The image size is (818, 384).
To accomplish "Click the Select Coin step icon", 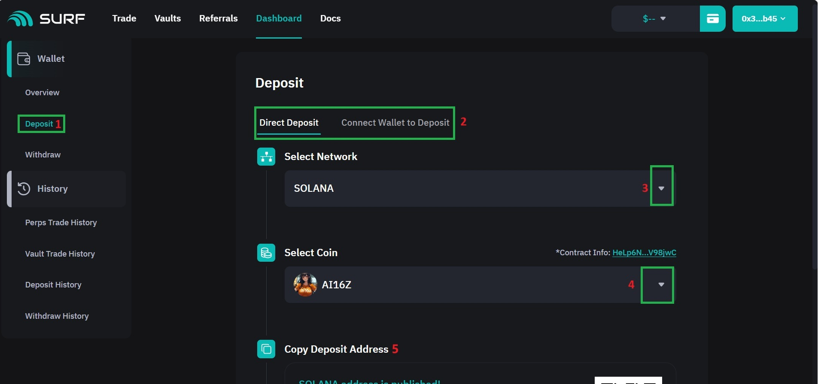I will pyautogui.click(x=266, y=253).
